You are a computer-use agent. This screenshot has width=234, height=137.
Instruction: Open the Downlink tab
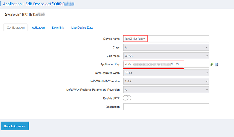tap(58, 28)
